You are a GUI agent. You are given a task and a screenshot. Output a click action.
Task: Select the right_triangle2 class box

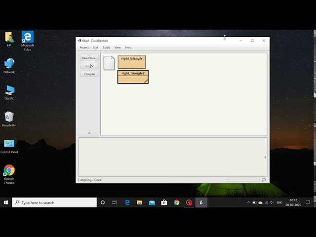133,77
